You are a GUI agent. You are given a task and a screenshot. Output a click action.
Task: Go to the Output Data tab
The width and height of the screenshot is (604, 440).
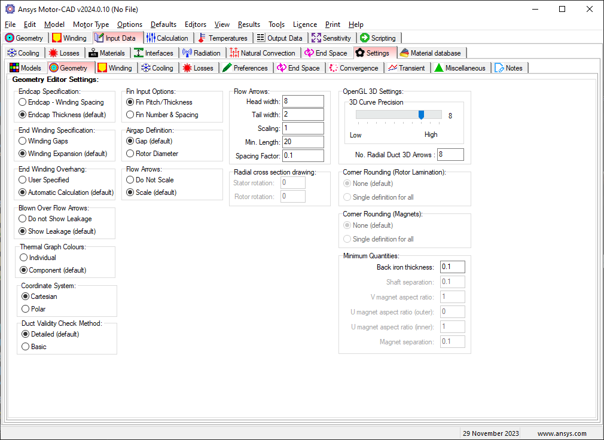pyautogui.click(x=279, y=38)
